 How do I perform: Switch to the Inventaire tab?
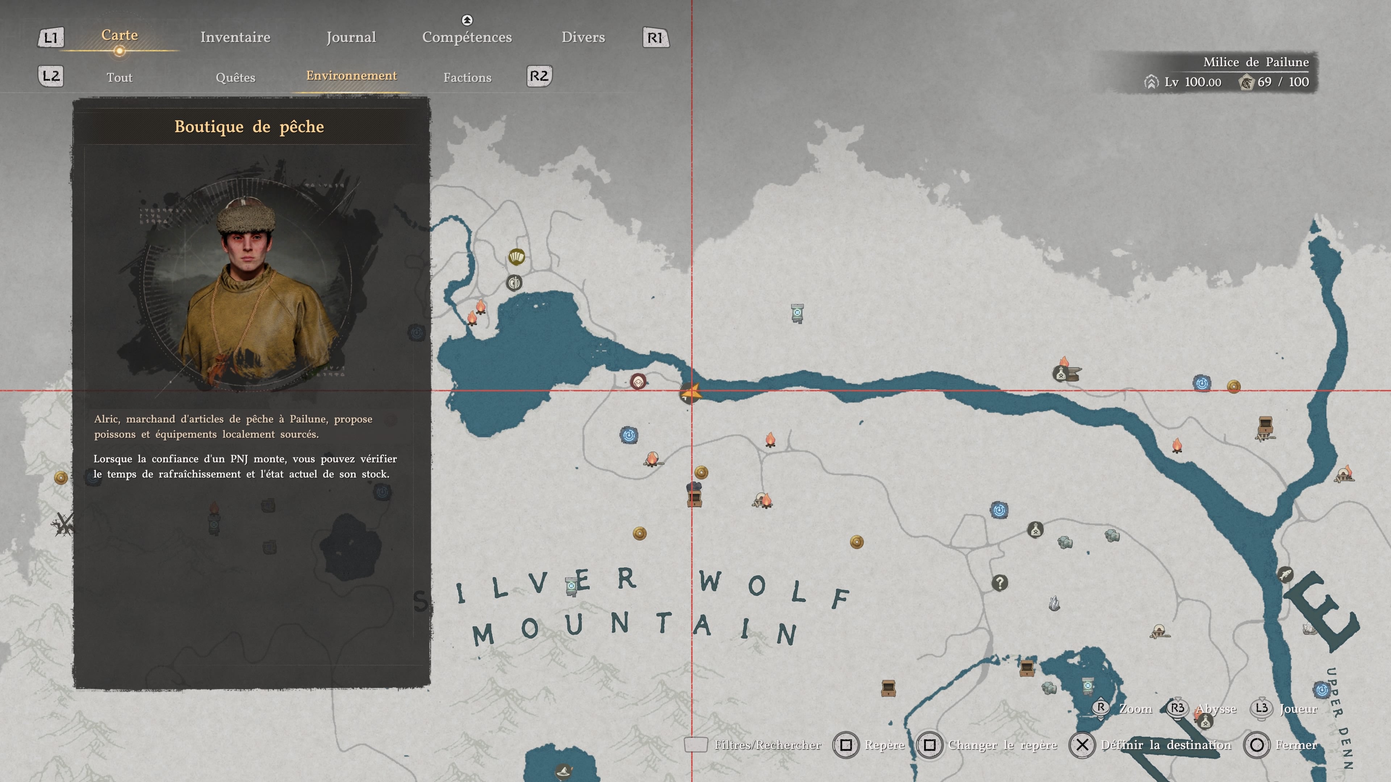[235, 37]
